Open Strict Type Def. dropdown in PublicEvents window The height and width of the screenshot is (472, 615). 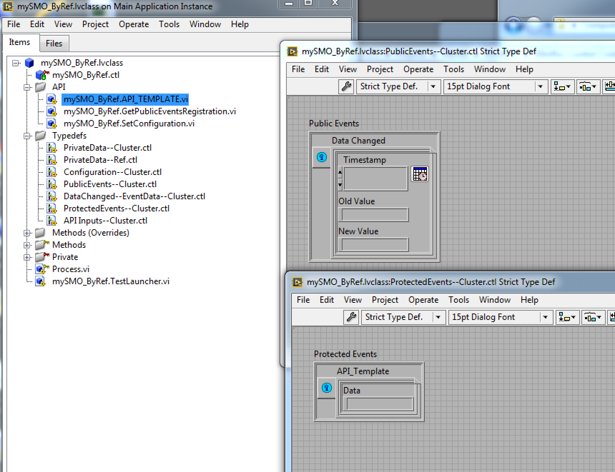coord(398,86)
